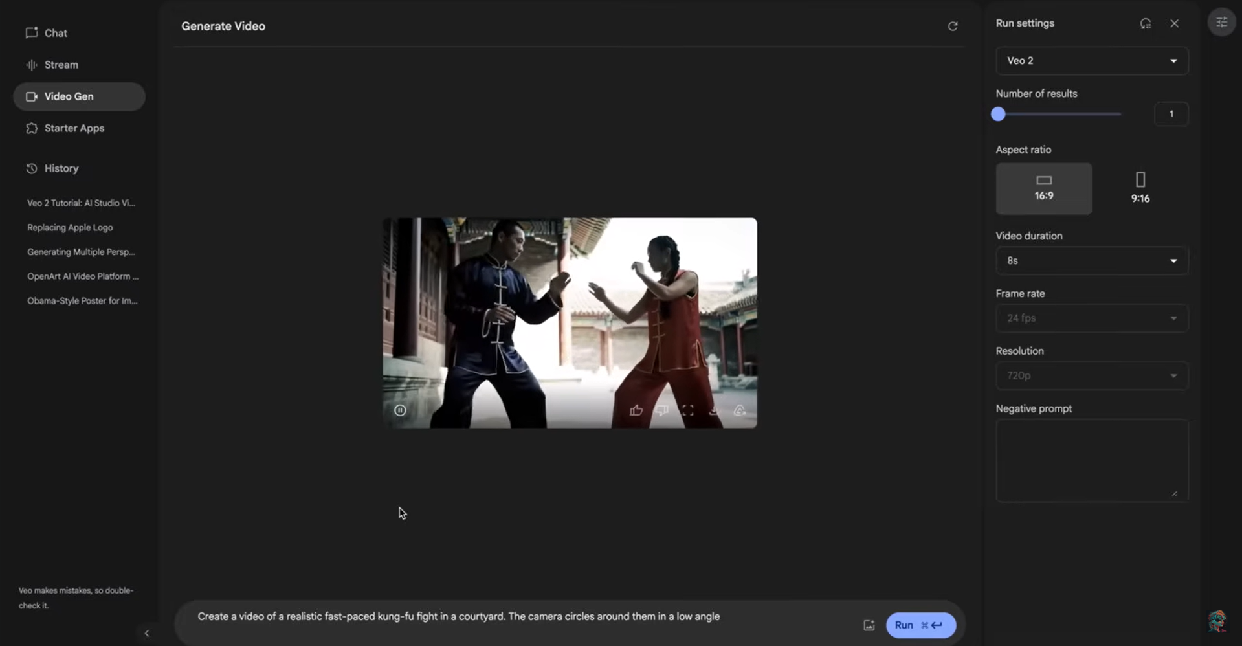Image resolution: width=1242 pixels, height=646 pixels.
Task: Click inside the Negative prompt field
Action: (1091, 460)
